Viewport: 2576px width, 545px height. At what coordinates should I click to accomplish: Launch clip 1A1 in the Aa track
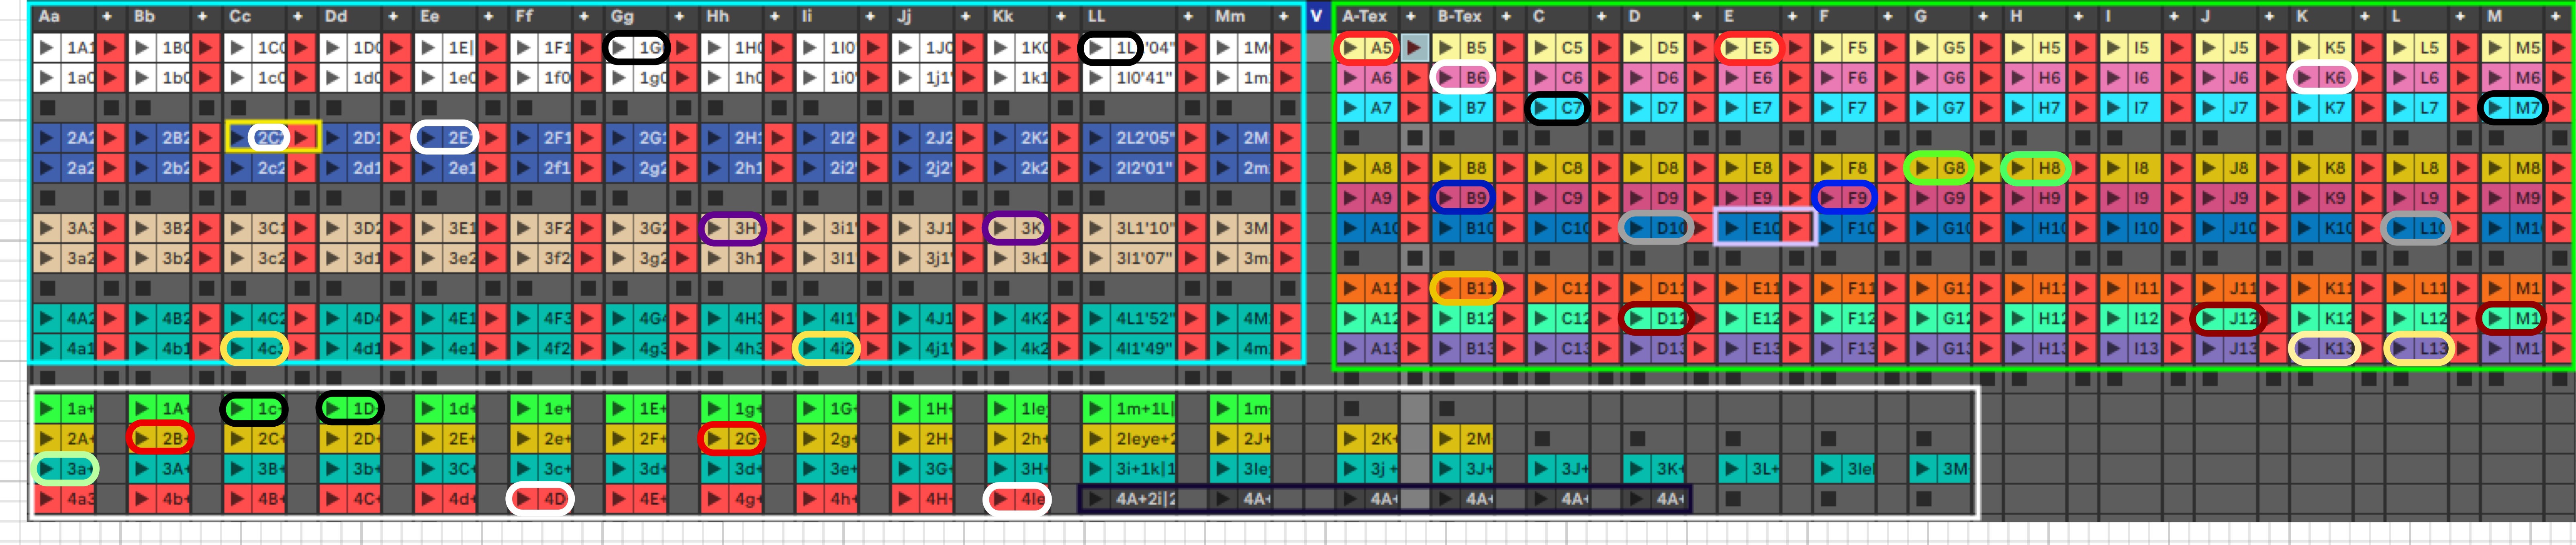coord(47,47)
